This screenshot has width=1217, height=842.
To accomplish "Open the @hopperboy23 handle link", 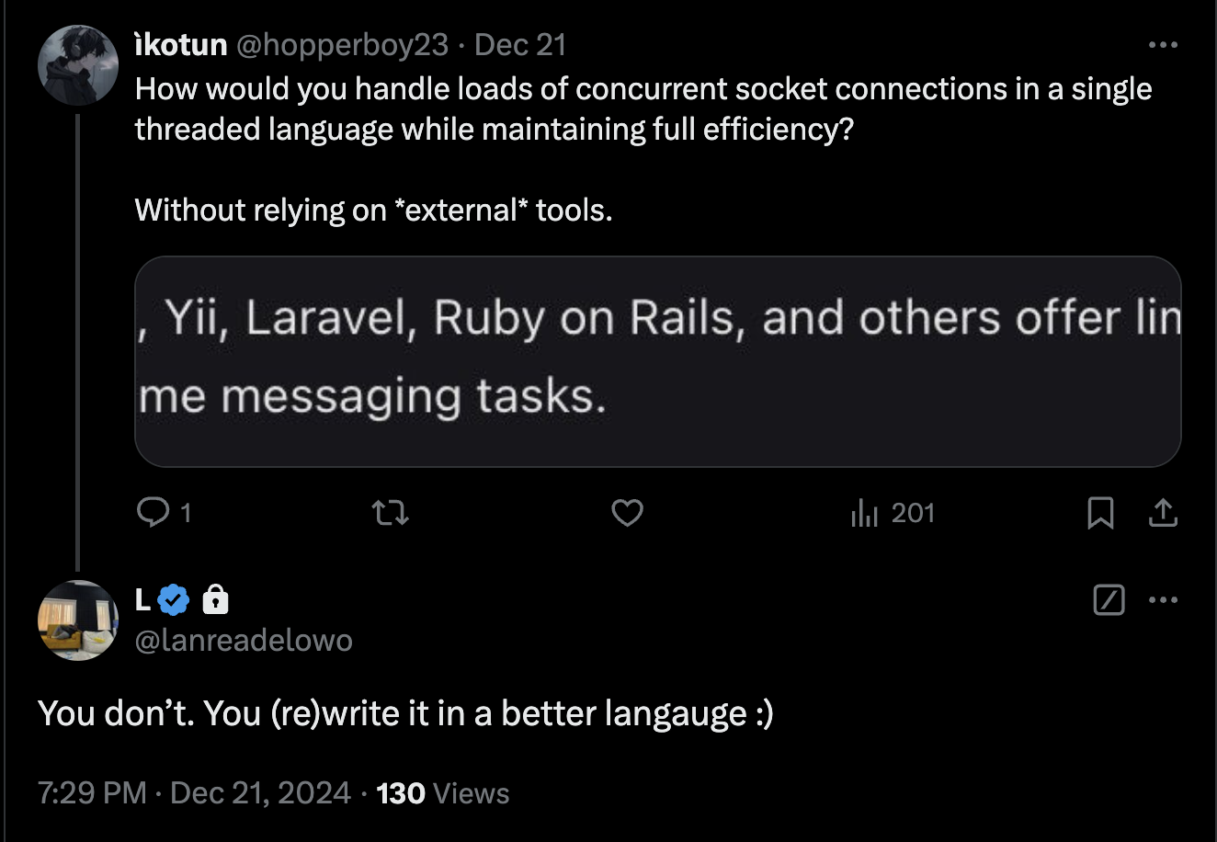I will (x=343, y=45).
